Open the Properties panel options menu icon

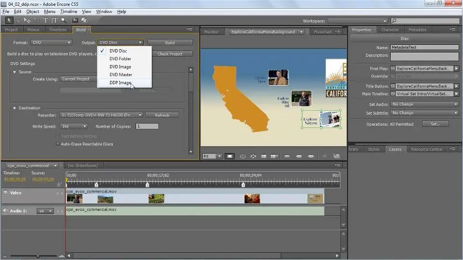(452, 29)
